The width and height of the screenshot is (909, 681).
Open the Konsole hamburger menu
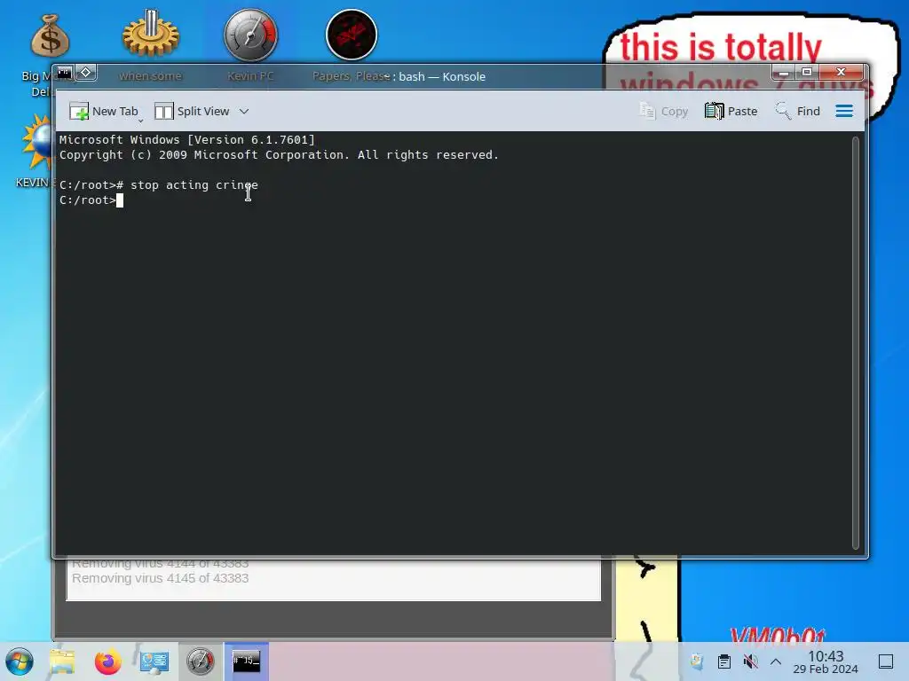[844, 111]
